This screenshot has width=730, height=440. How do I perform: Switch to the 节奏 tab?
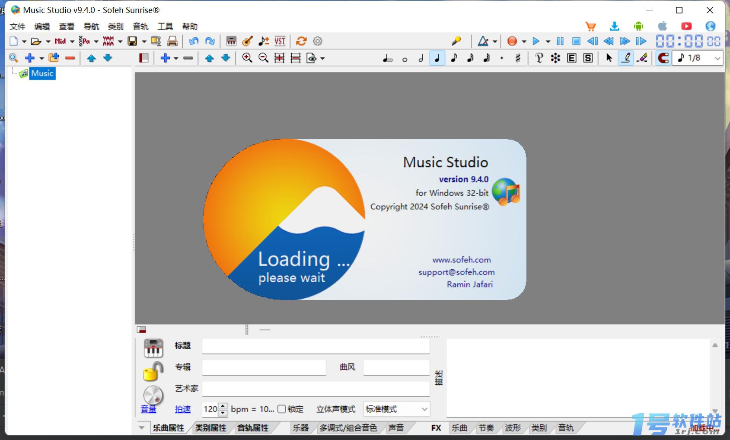tap(486, 428)
